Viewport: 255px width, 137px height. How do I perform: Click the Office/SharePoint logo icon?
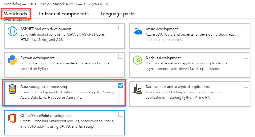(13, 118)
